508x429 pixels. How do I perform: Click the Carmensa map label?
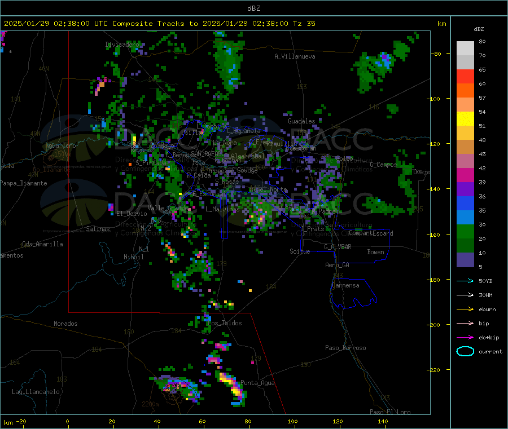(345, 285)
